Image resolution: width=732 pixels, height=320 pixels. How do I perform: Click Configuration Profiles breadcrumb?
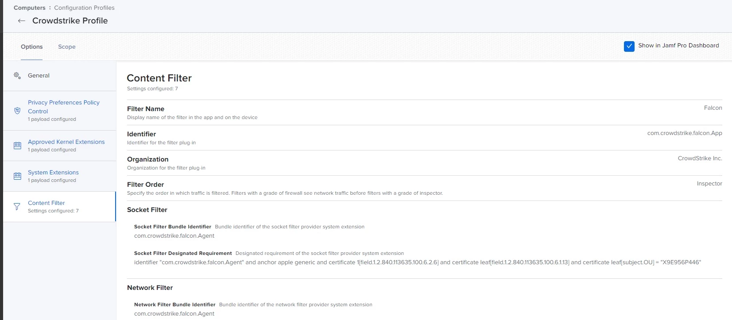[x=84, y=8]
